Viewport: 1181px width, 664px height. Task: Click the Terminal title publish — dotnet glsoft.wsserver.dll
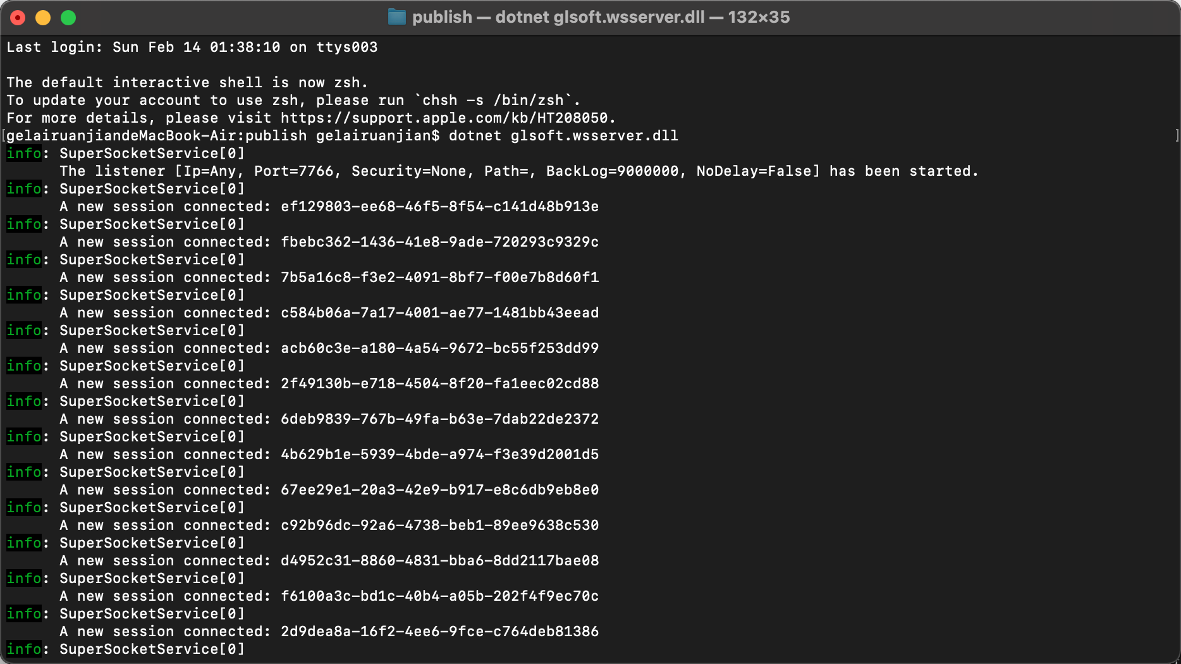pyautogui.click(x=556, y=17)
